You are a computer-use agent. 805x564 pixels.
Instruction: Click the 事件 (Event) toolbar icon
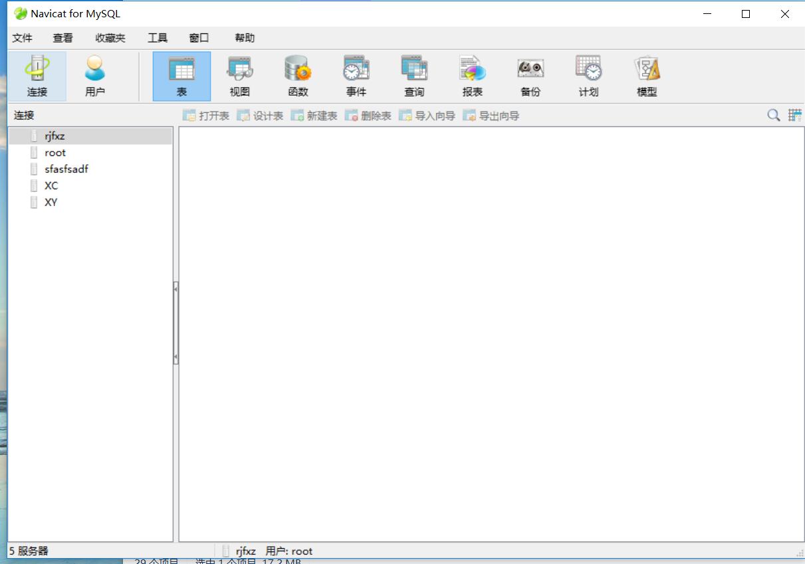(356, 76)
